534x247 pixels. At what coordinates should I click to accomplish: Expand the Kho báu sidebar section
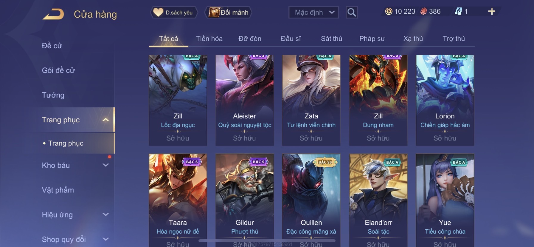[x=105, y=165]
